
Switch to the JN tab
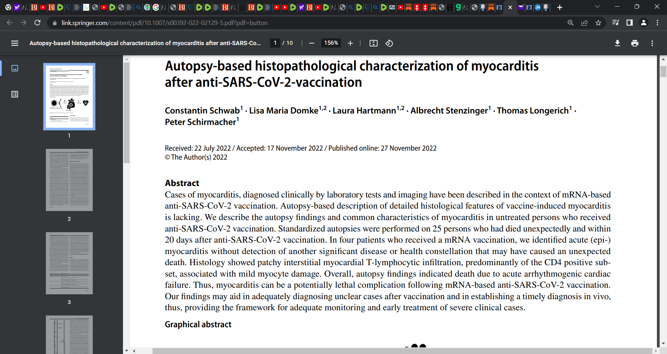pyautogui.click(x=537, y=7)
